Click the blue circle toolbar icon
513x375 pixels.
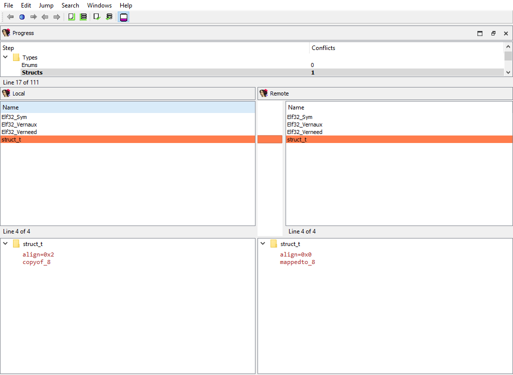point(22,17)
